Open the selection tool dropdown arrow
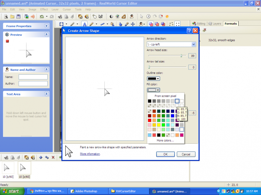The height and width of the screenshot is (195, 261). pos(66,24)
